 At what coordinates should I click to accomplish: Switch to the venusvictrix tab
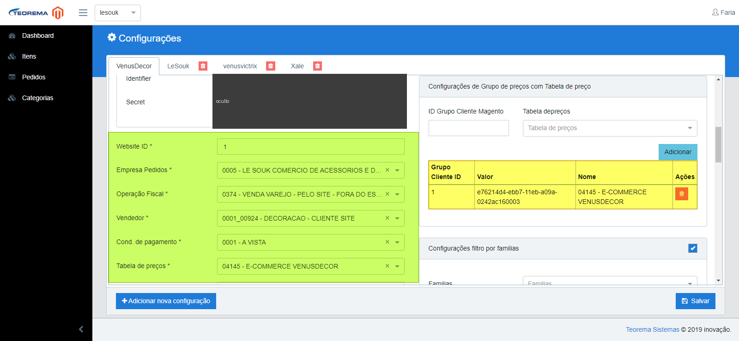240,66
